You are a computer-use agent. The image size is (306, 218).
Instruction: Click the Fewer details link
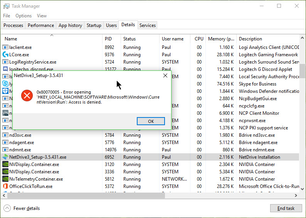pyautogui.click(x=27, y=208)
